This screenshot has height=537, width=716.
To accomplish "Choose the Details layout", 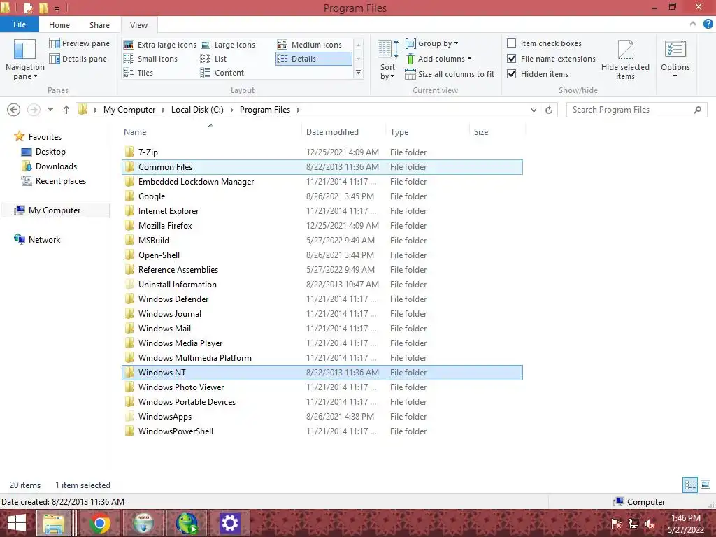I will point(314,59).
